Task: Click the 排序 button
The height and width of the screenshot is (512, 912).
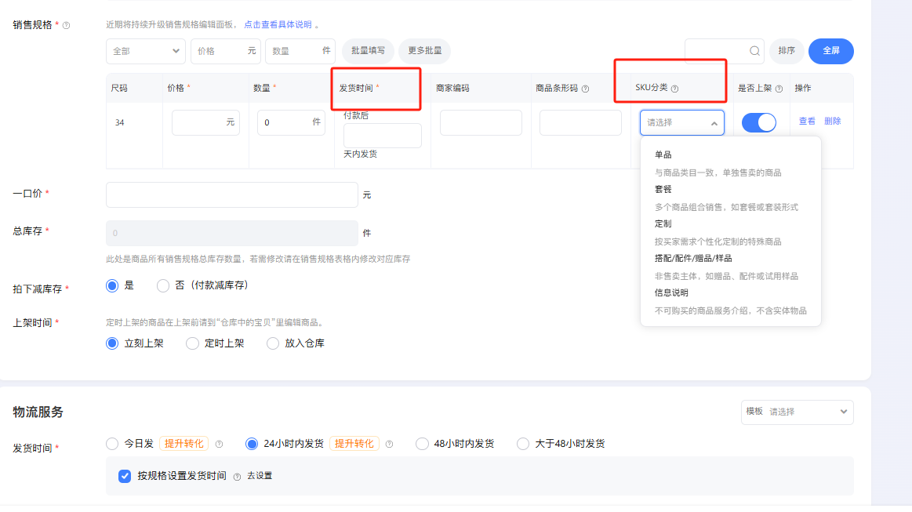Action: coord(787,51)
